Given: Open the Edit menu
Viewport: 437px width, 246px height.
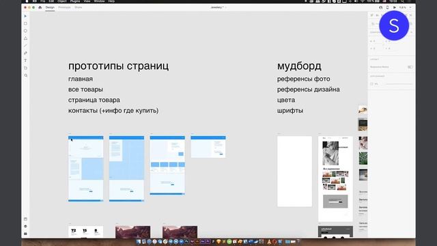Looking at the screenshot, I should coord(51,1).
